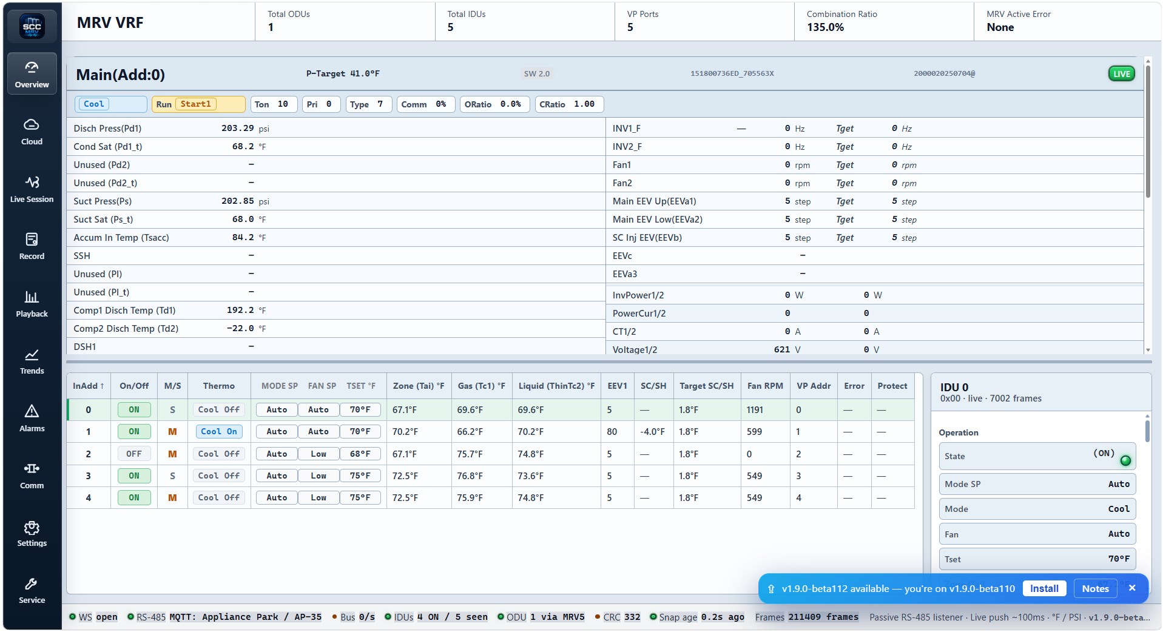Image resolution: width=1163 pixels, height=632 pixels.
Task: Sort table by InAdd column
Action: pyautogui.click(x=89, y=386)
